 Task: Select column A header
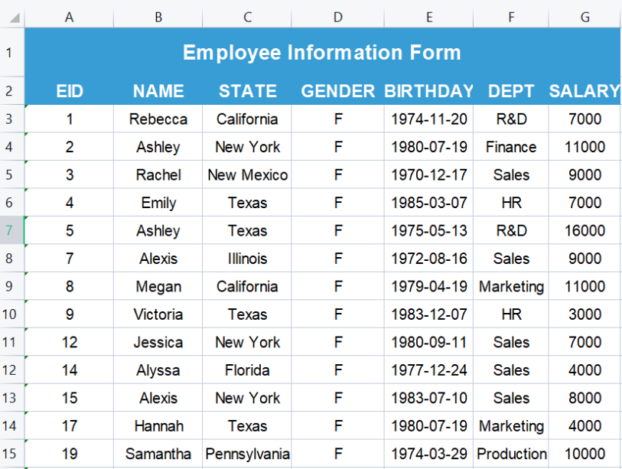coord(70,18)
